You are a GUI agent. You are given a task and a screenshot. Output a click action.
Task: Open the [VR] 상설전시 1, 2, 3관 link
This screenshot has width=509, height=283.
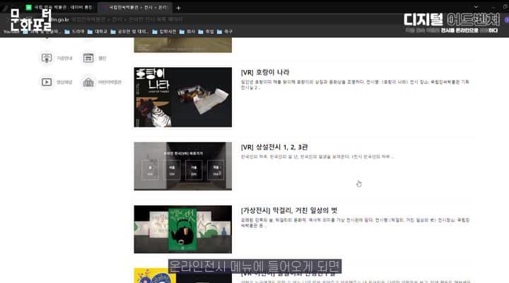click(x=274, y=147)
